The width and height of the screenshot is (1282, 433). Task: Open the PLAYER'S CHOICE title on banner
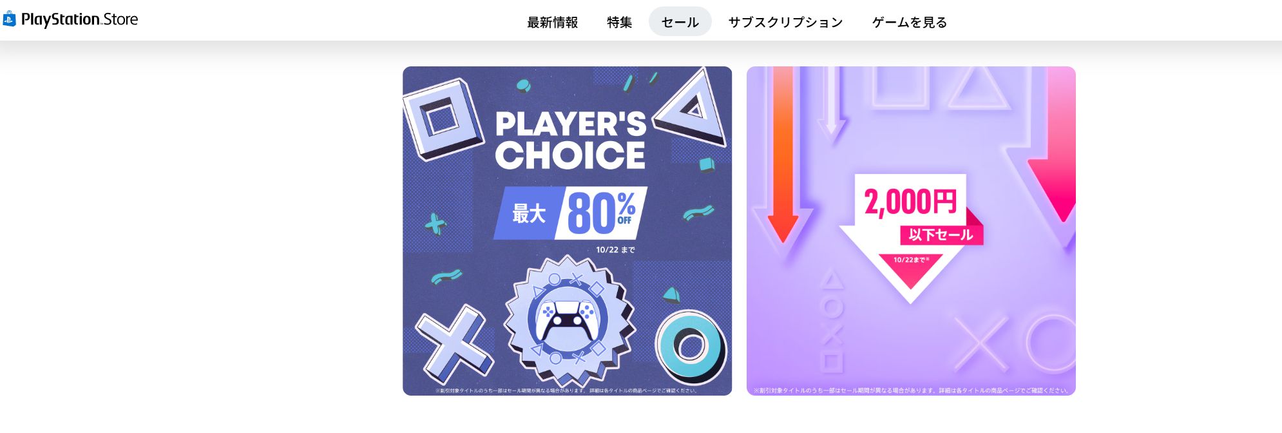coord(570,140)
